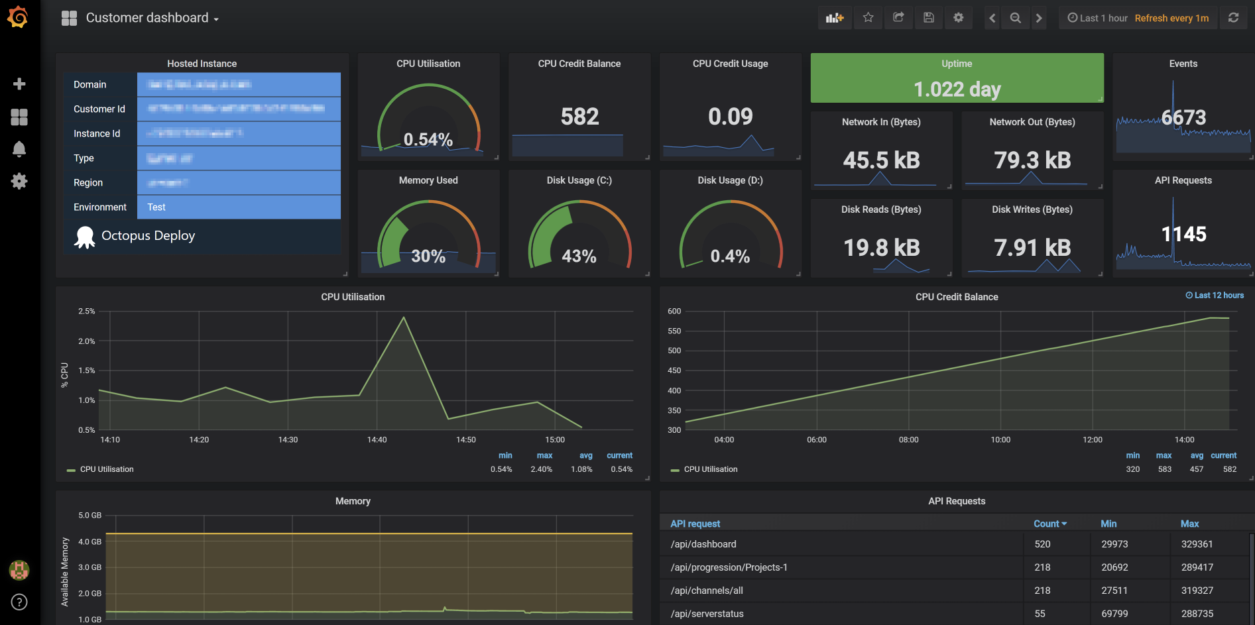The height and width of the screenshot is (625, 1255).
Task: Open Alerting from the sidebar bell icon
Action: [x=19, y=148]
